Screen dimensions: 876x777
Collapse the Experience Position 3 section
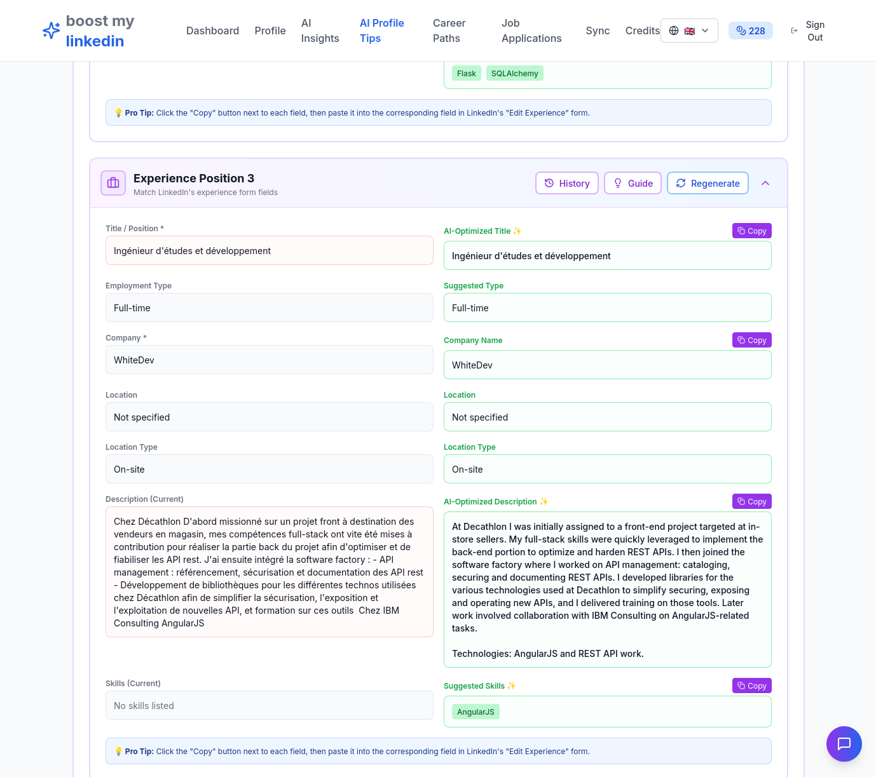click(765, 183)
